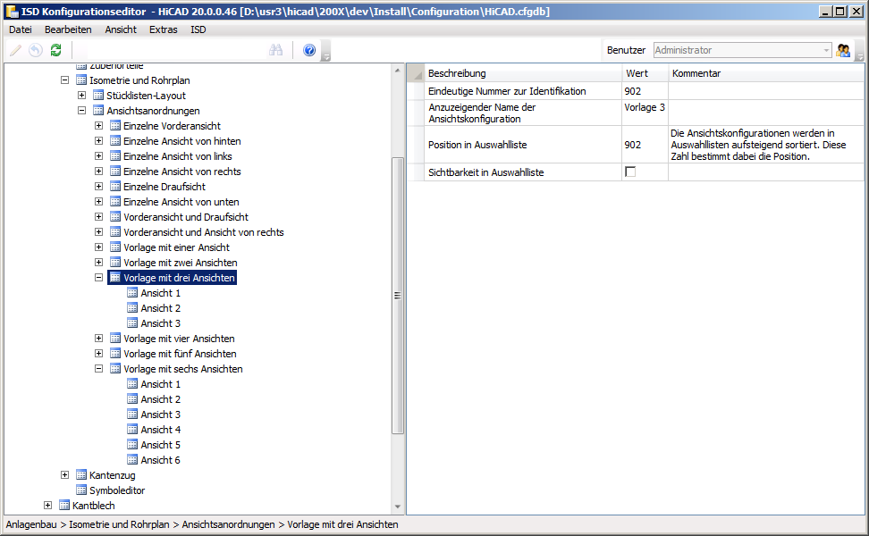Click table icon of Stücklisten-Layout

tap(98, 96)
